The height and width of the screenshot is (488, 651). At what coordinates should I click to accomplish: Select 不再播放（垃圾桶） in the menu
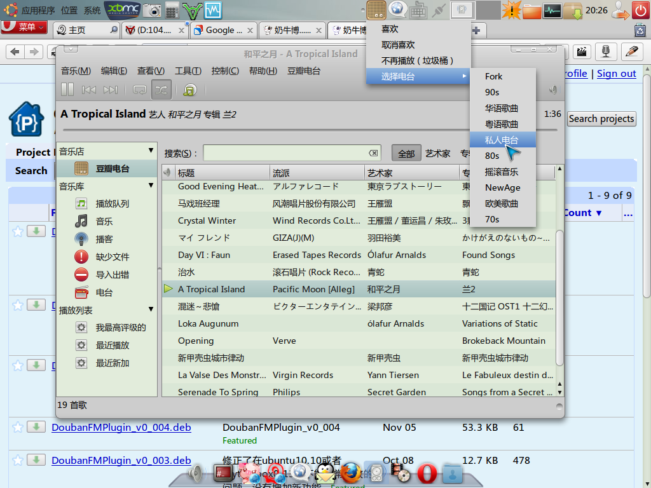coord(417,60)
